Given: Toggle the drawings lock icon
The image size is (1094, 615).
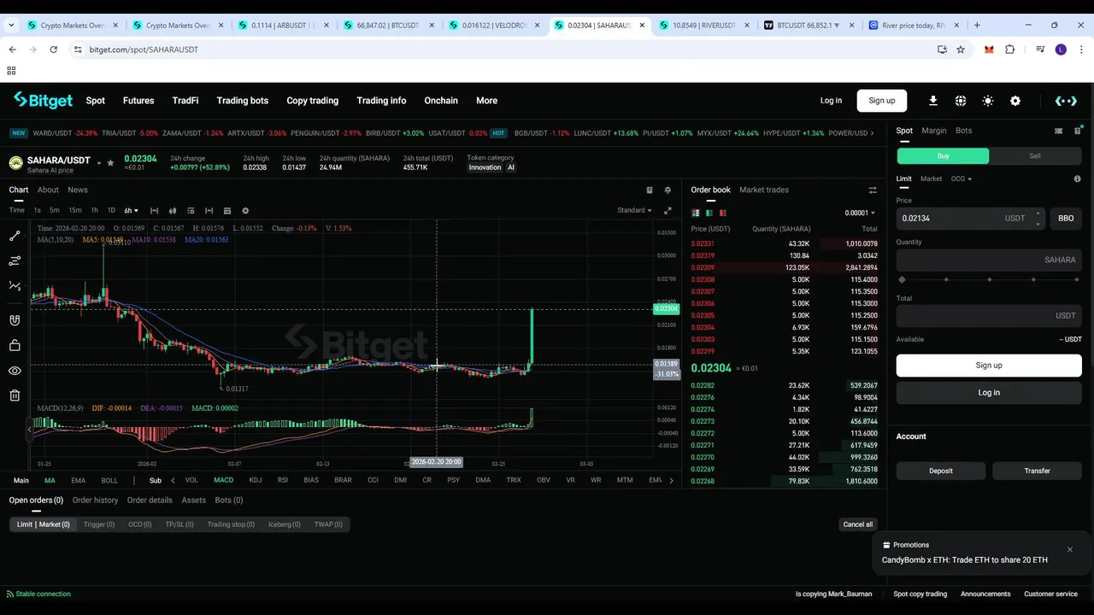Looking at the screenshot, I should (x=15, y=345).
